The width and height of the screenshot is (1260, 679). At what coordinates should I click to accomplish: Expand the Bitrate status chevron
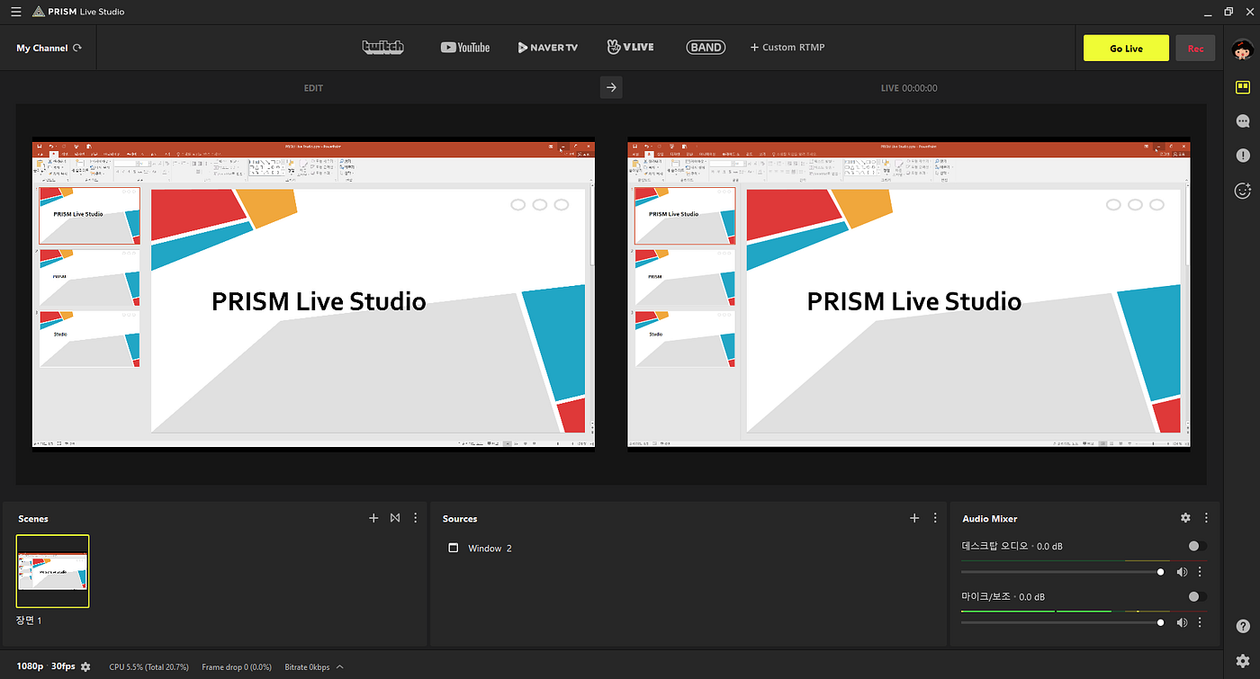pyautogui.click(x=339, y=666)
